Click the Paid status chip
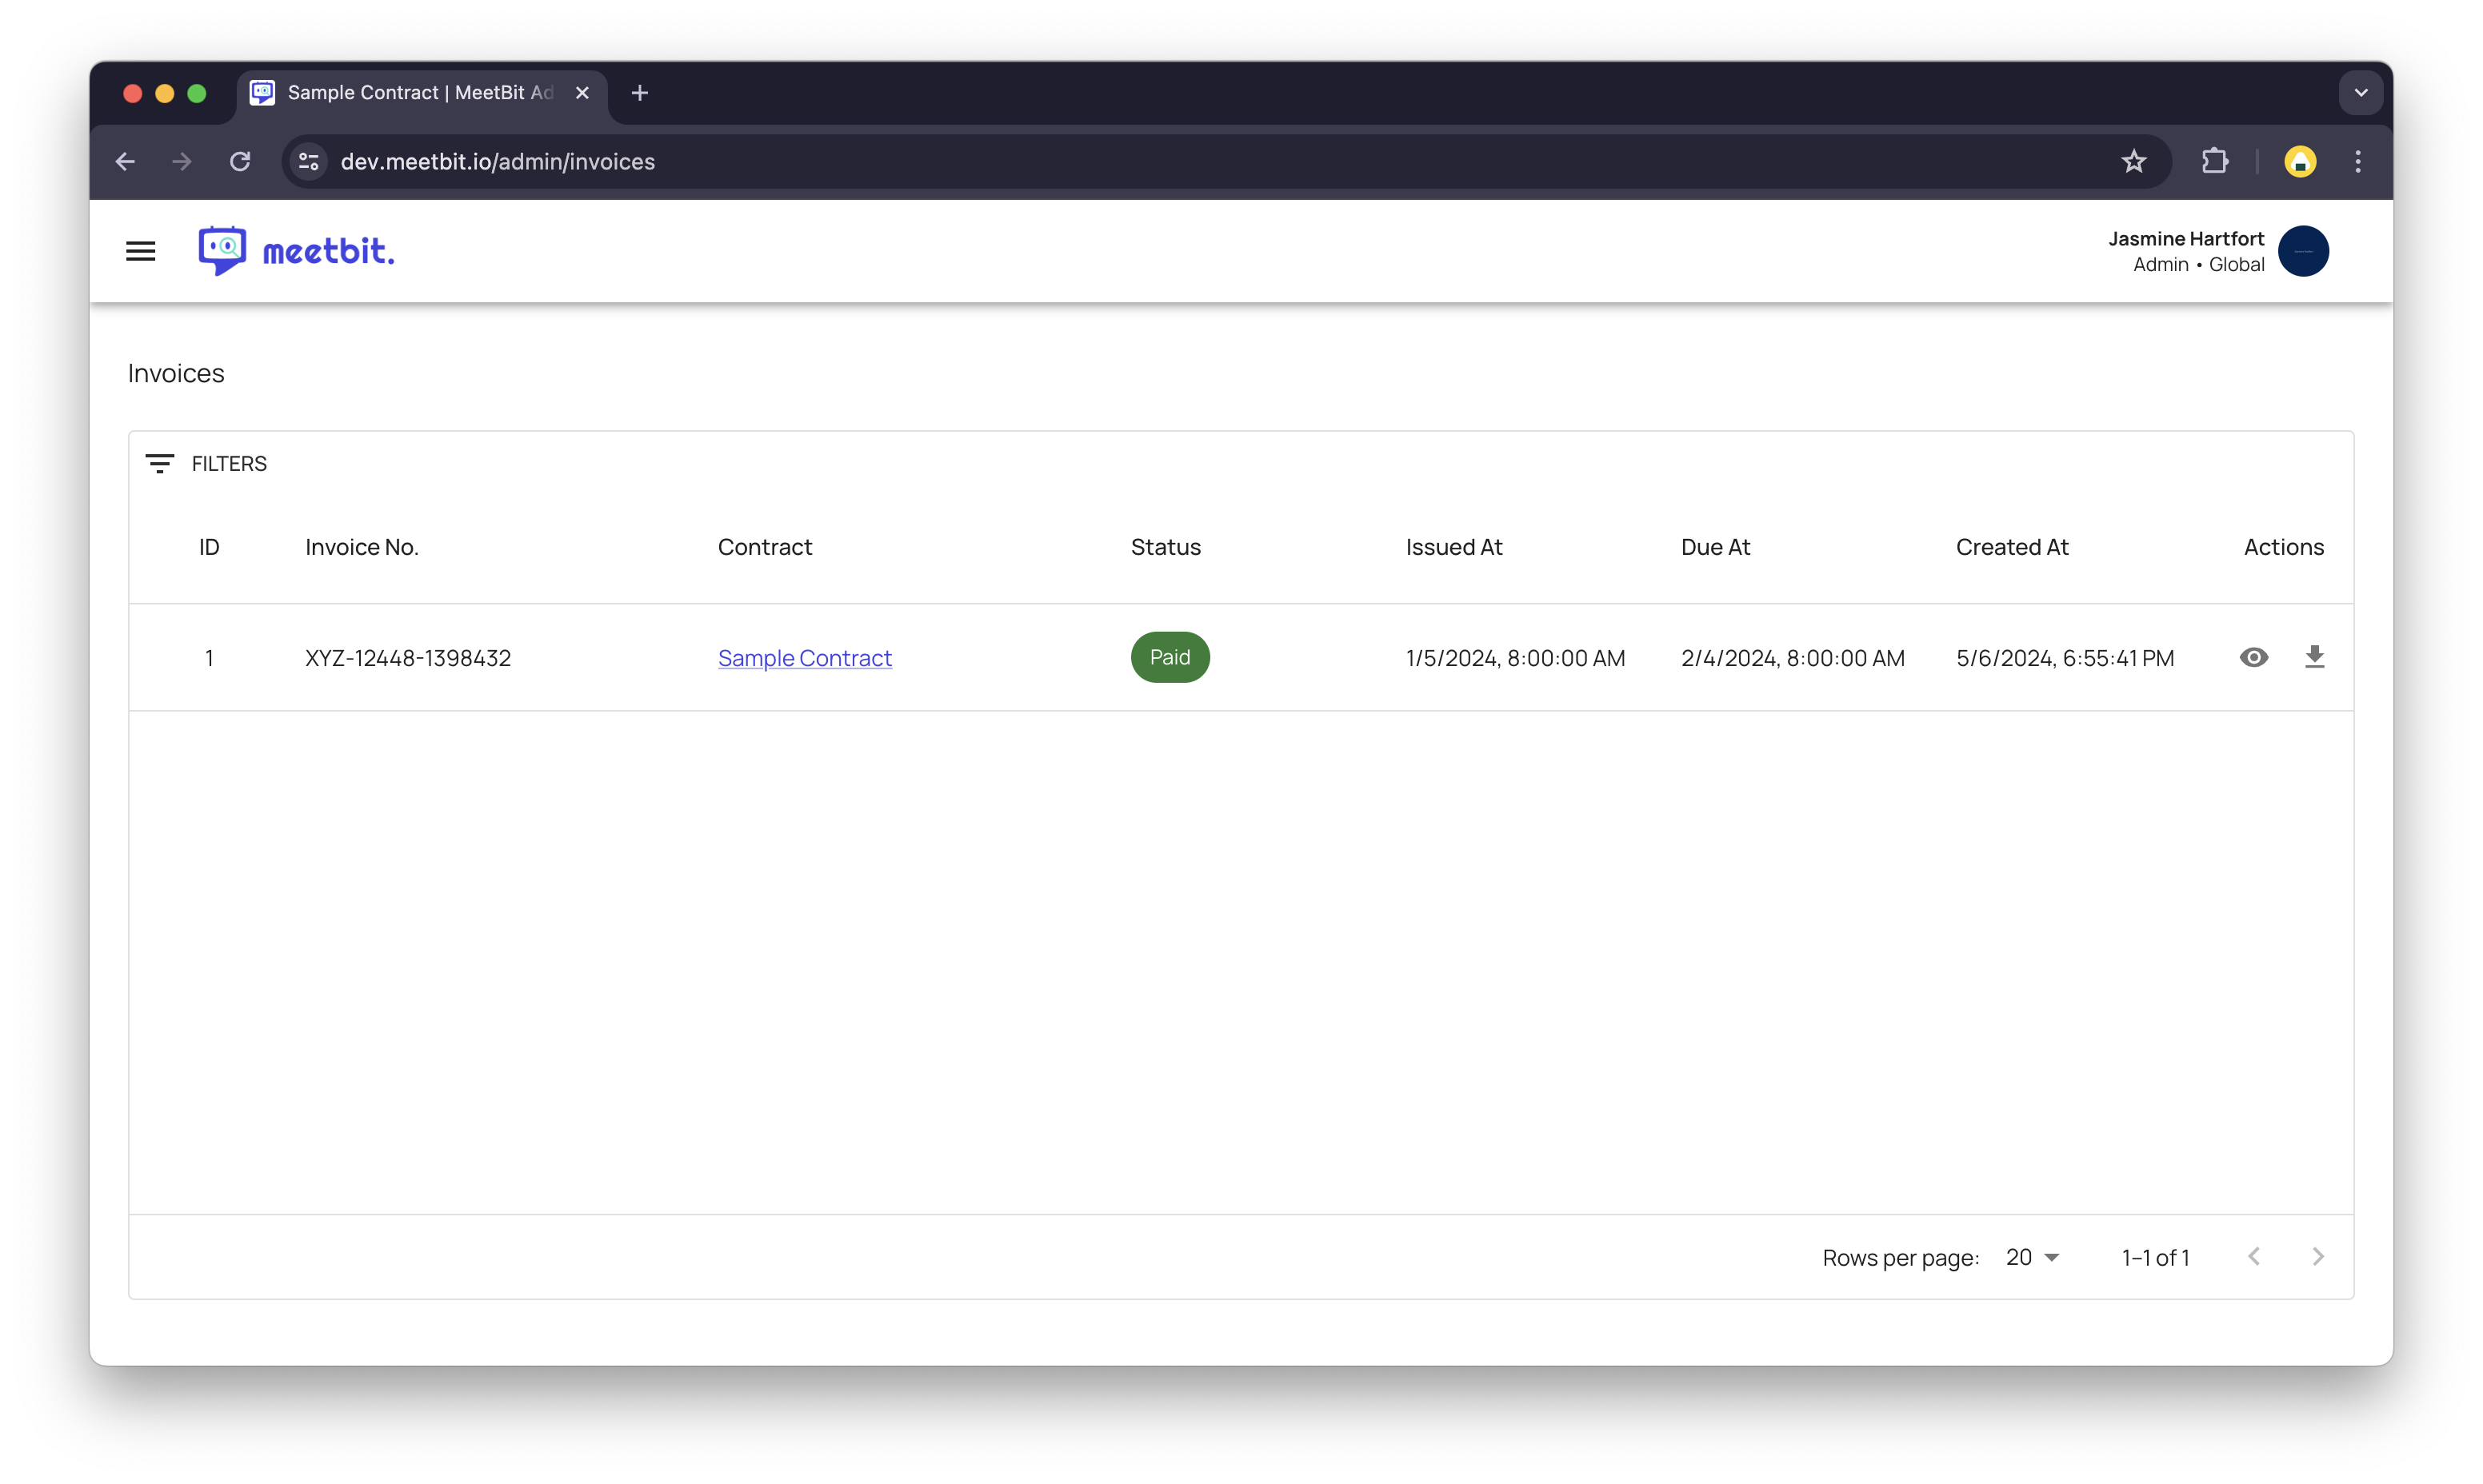This screenshot has height=1484, width=2483. [1170, 657]
